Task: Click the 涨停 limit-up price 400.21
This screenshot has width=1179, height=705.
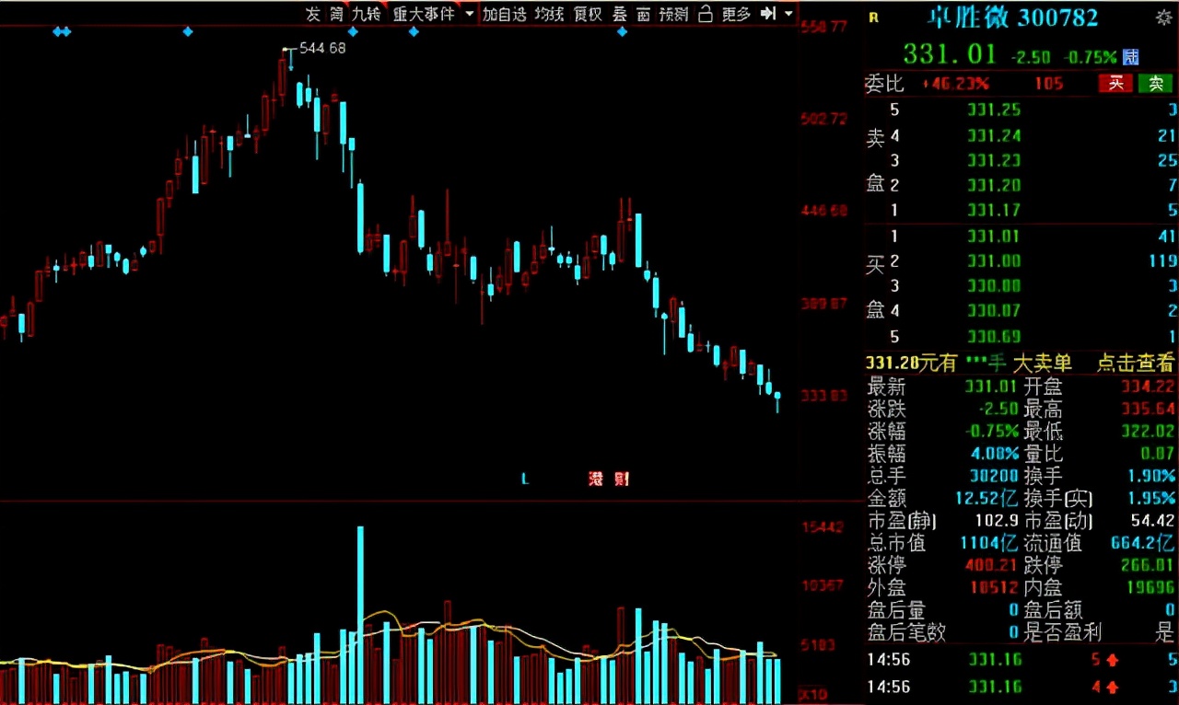Action: [x=992, y=565]
